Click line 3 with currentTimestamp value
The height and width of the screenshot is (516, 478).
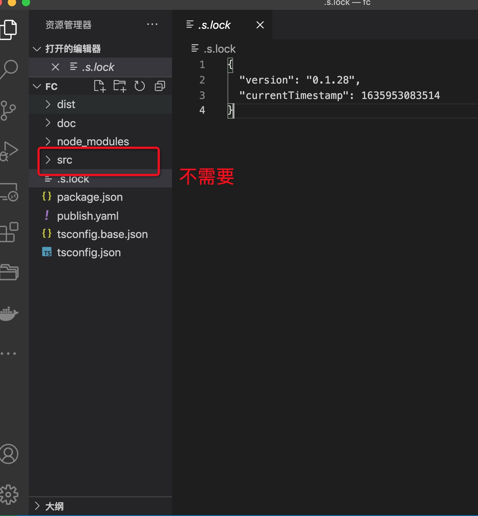point(339,95)
